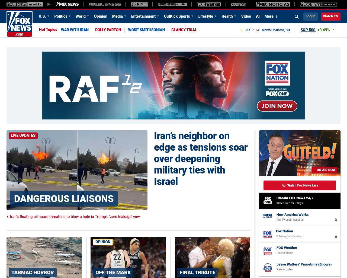Open the AI section
The image size is (347, 278).
click(x=258, y=16)
